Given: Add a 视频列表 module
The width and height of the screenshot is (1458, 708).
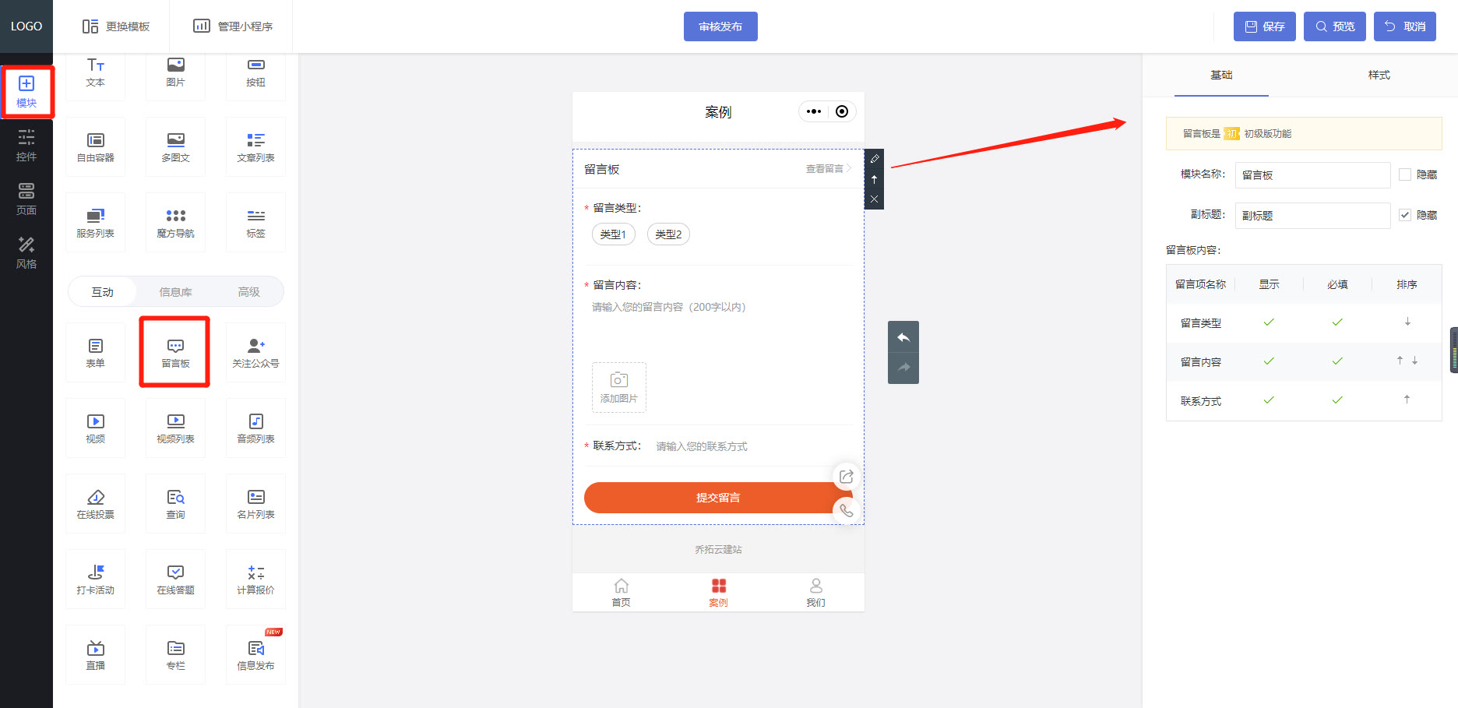Looking at the screenshot, I should pos(175,428).
